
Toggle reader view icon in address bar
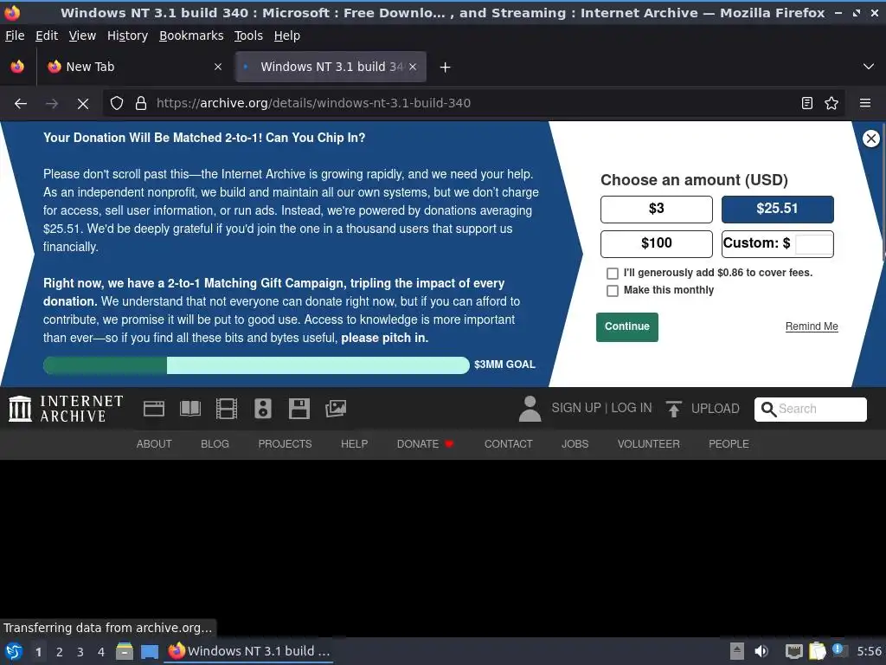(807, 104)
